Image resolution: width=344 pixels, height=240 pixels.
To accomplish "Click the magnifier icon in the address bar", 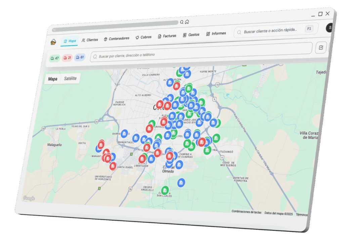I will [182, 22].
